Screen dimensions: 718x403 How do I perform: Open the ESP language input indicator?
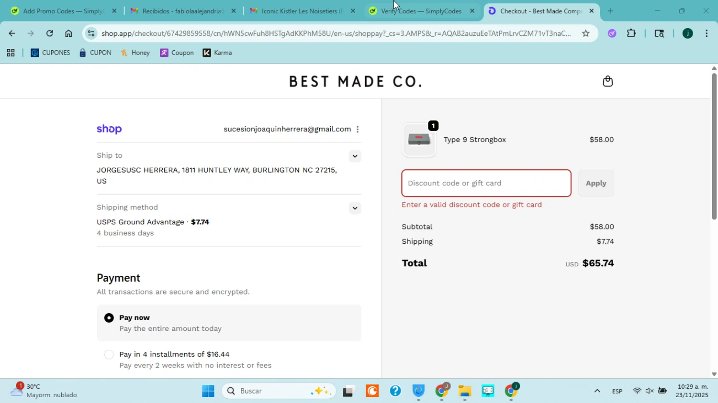click(617, 392)
